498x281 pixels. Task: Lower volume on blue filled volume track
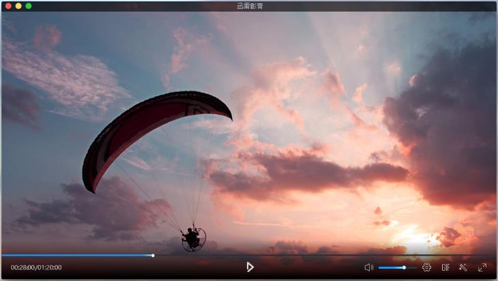point(389,267)
